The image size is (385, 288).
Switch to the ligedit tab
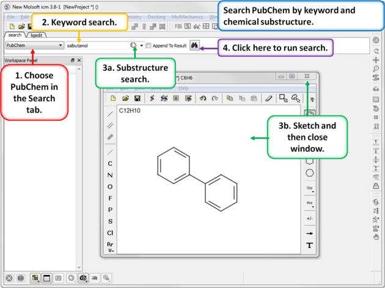point(36,35)
